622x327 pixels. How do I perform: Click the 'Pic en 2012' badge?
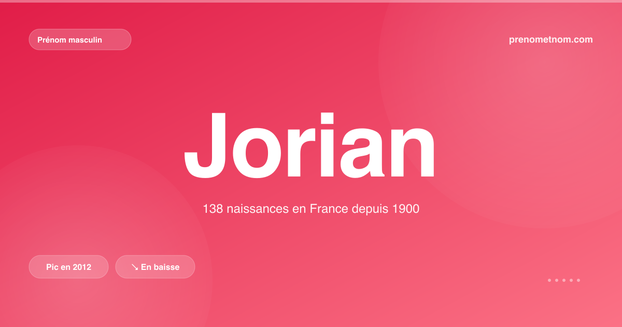68,267
